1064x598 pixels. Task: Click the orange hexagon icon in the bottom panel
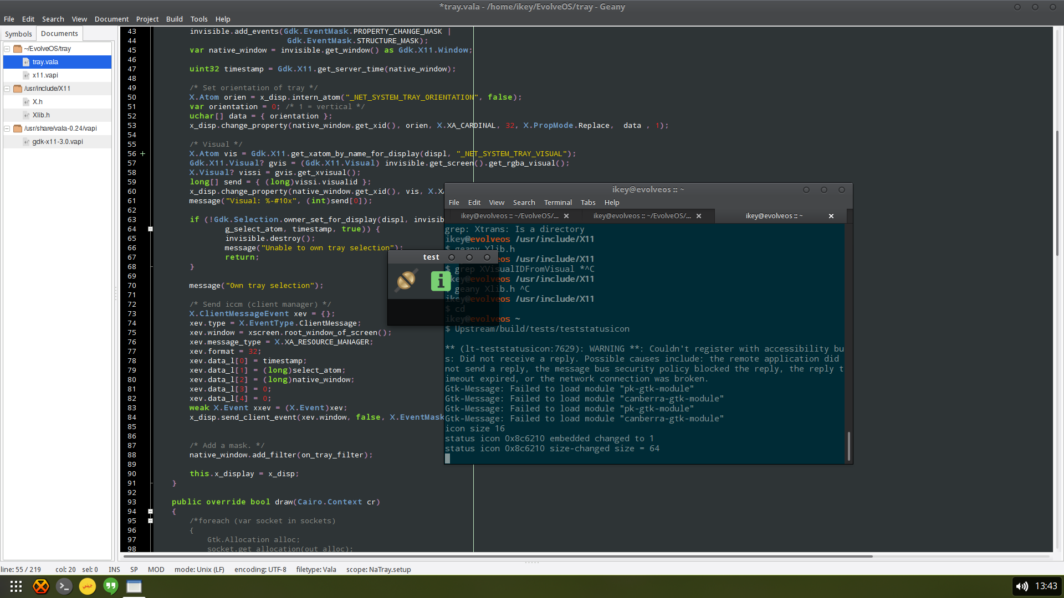pyautogui.click(x=40, y=586)
